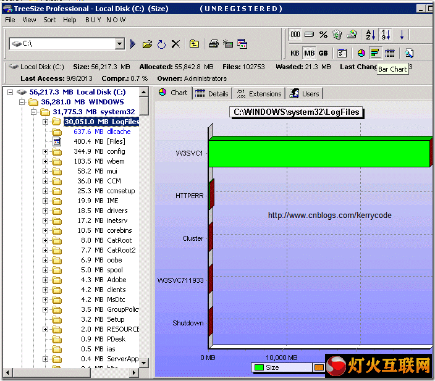This screenshot has width=435, height=381.
Task: Click horizontal scrollbar left arrow under tree
Action: point(7,373)
